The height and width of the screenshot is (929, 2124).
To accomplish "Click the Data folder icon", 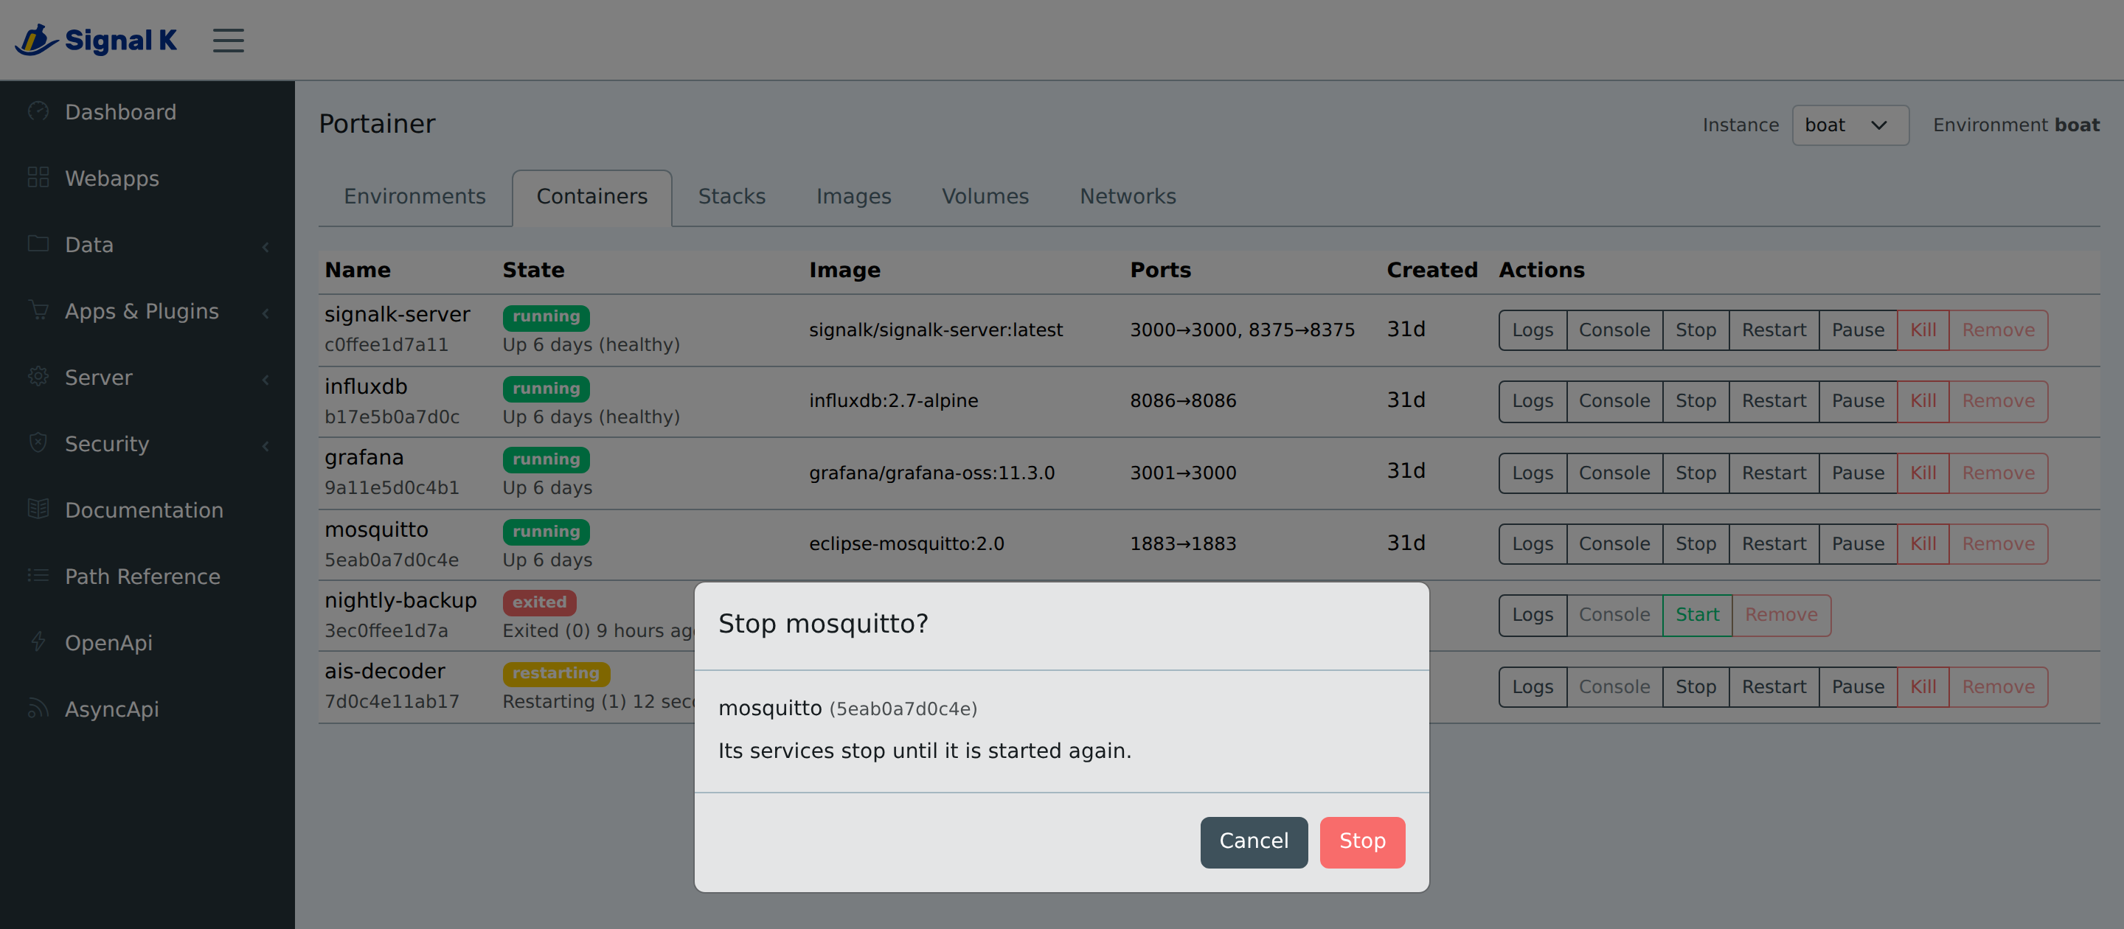I will click(x=38, y=243).
